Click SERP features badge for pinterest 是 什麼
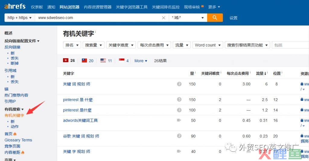Image resolution: width=309 pixels, height=161 pixels. [179, 99]
